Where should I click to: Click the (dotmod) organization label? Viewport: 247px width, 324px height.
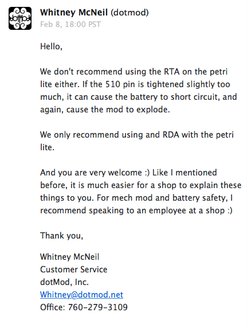pyautogui.click(x=130, y=13)
